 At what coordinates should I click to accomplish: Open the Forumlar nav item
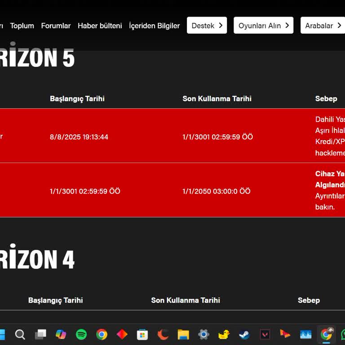click(56, 26)
